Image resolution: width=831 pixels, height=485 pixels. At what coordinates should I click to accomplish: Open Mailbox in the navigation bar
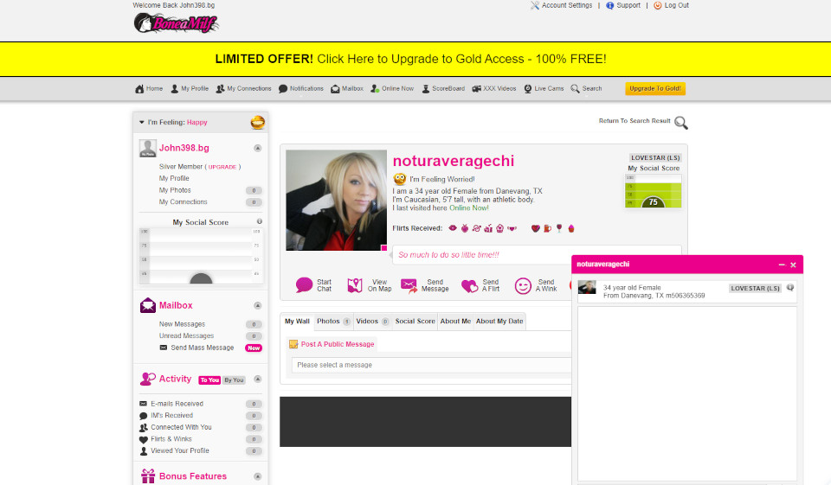tap(346, 88)
